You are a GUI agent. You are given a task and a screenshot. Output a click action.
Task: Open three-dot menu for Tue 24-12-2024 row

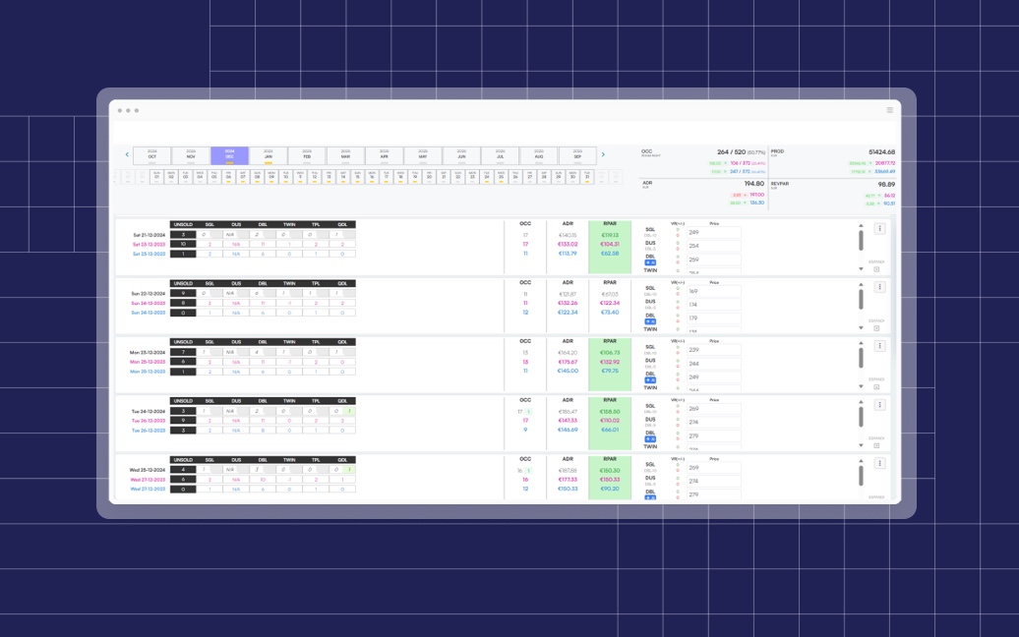pyautogui.click(x=879, y=405)
